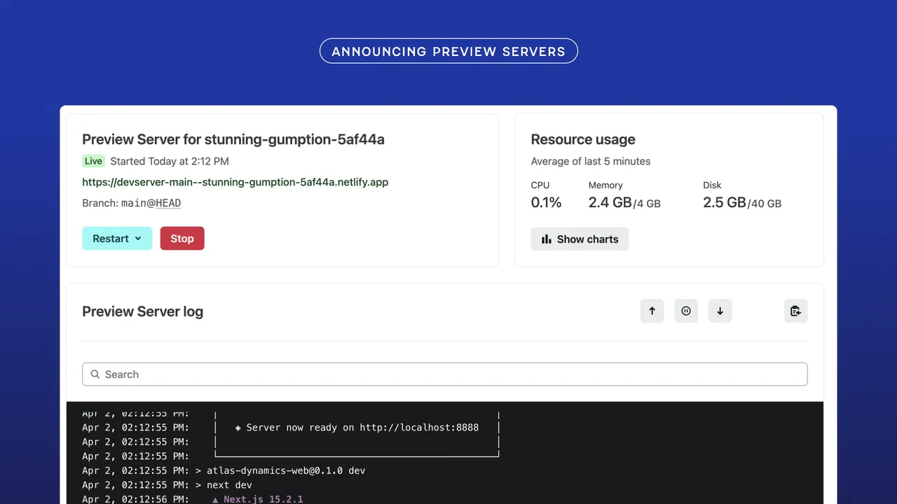The height and width of the screenshot is (504, 897).
Task: Click the scroll-to-top arrow above the log
Action: coord(652,311)
